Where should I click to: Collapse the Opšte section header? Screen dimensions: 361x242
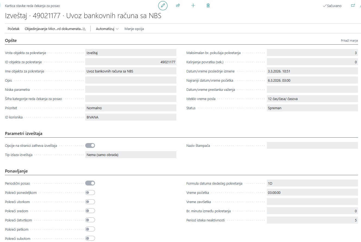[x=11, y=41]
